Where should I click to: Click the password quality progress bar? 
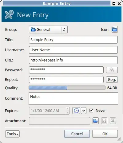coord(67,88)
